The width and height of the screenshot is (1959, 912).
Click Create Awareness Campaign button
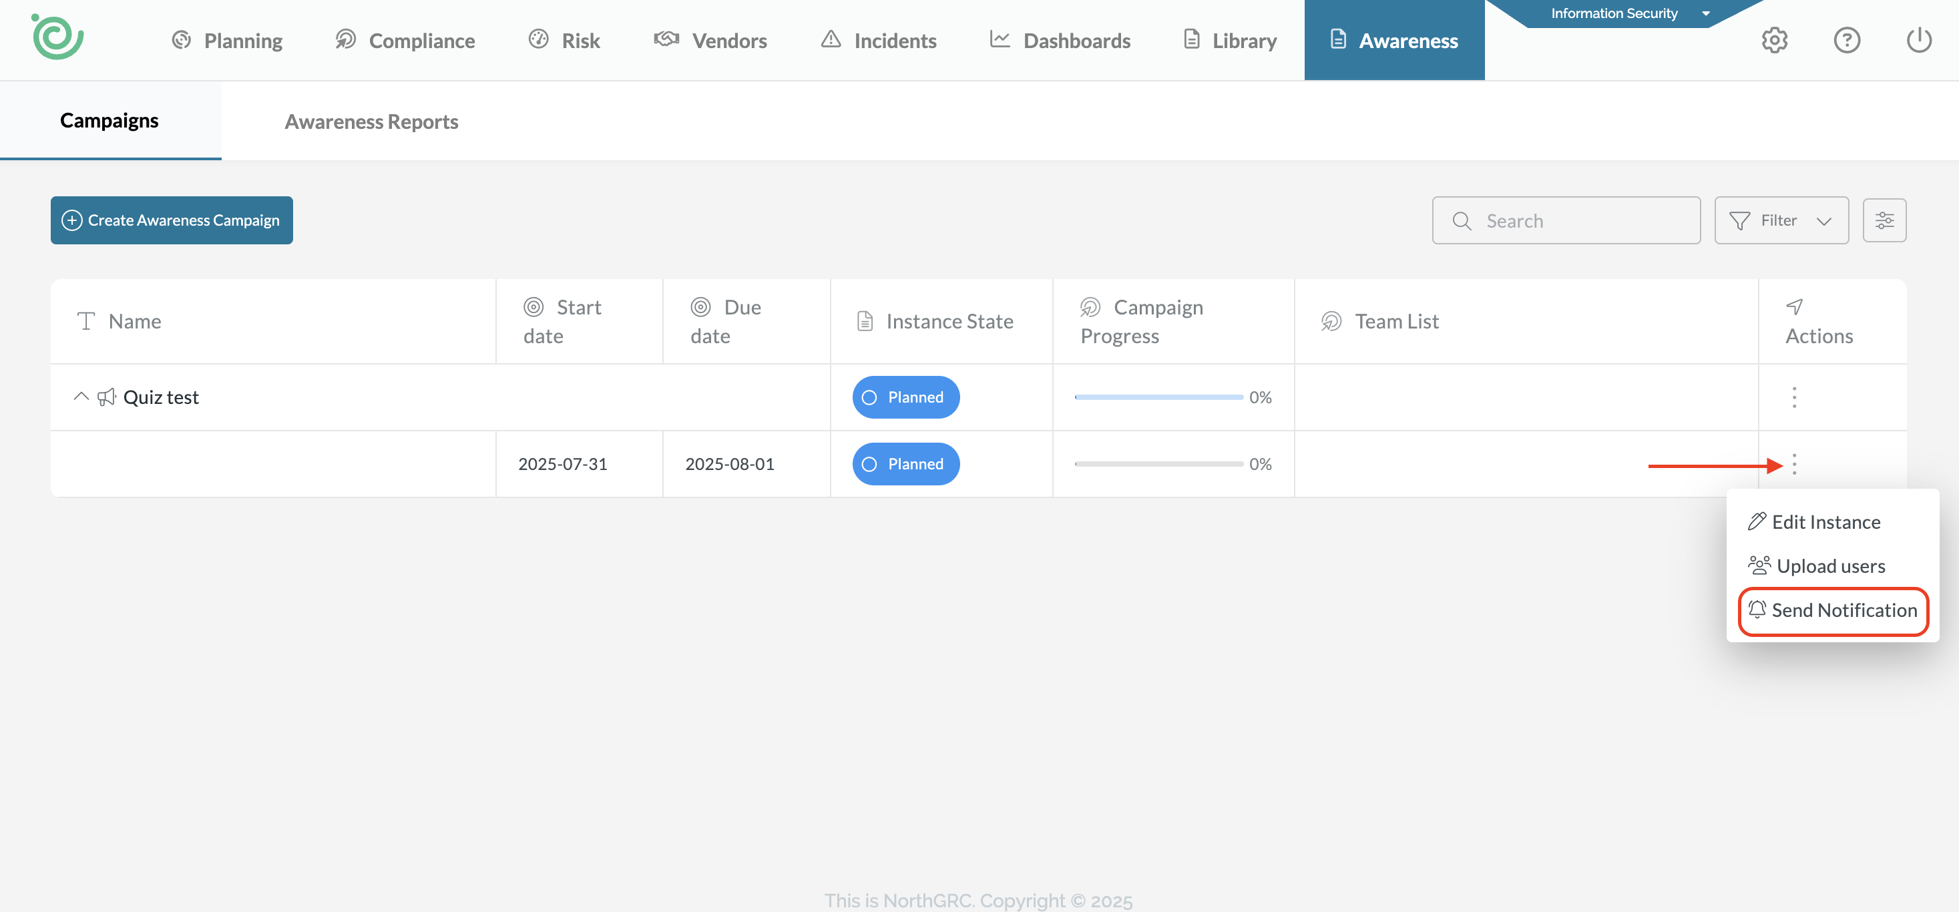[x=172, y=220]
